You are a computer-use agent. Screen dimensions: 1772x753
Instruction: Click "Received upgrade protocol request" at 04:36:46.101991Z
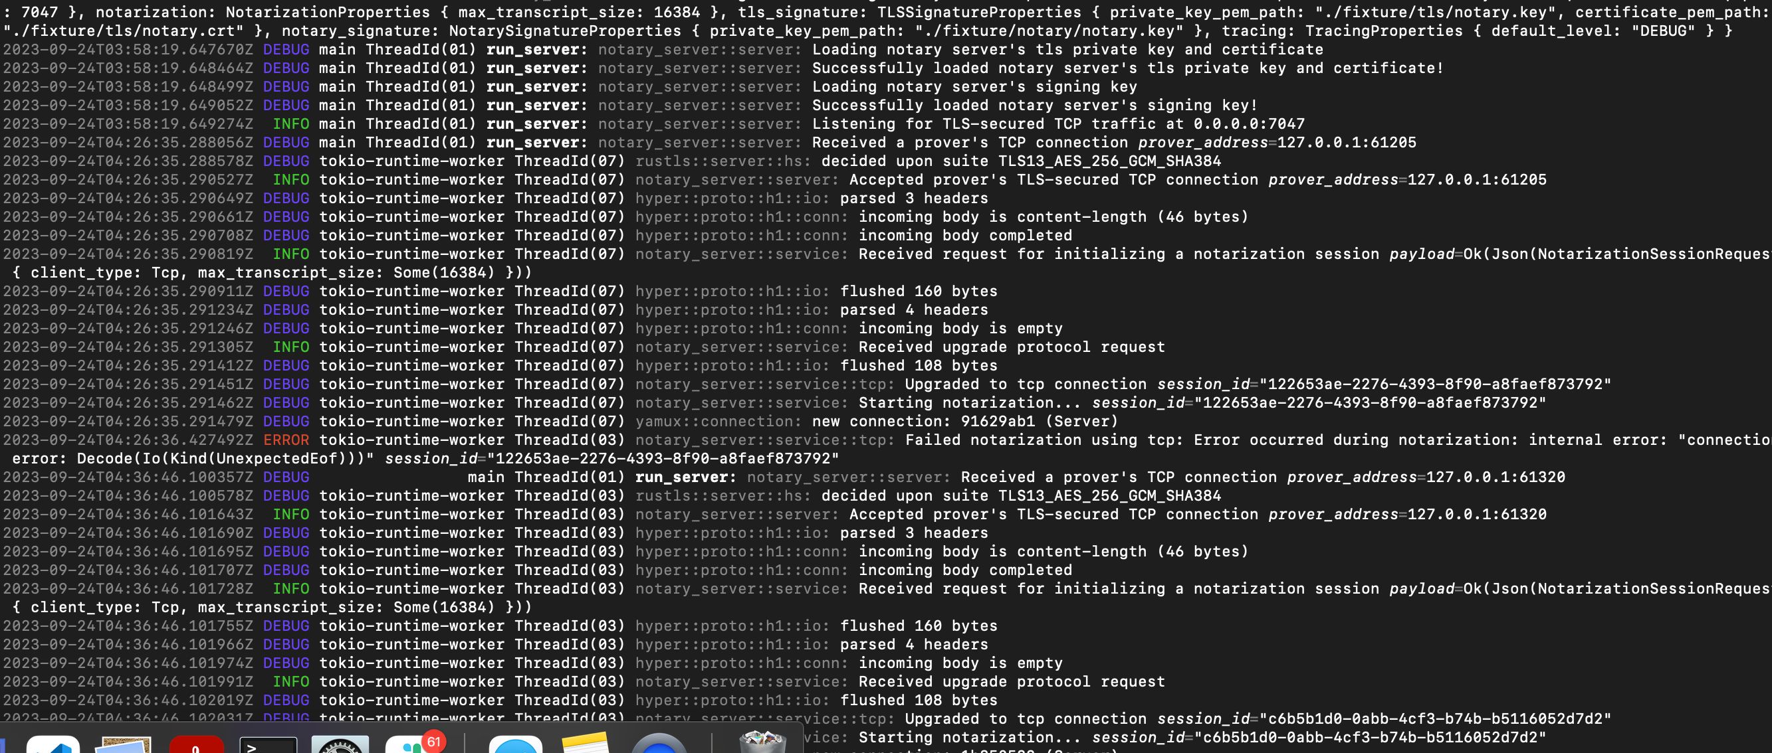click(x=1012, y=681)
